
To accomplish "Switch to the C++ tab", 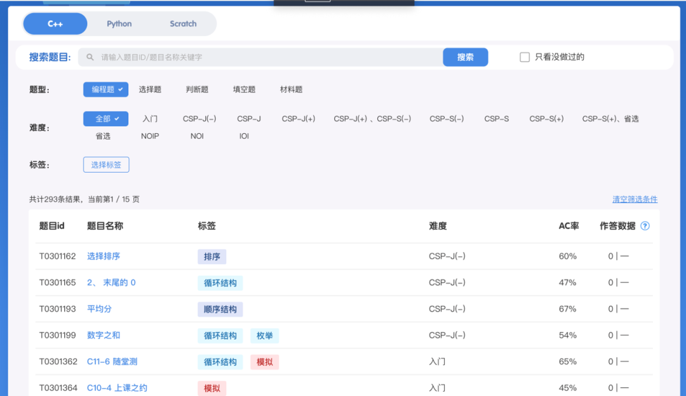I will pos(55,23).
